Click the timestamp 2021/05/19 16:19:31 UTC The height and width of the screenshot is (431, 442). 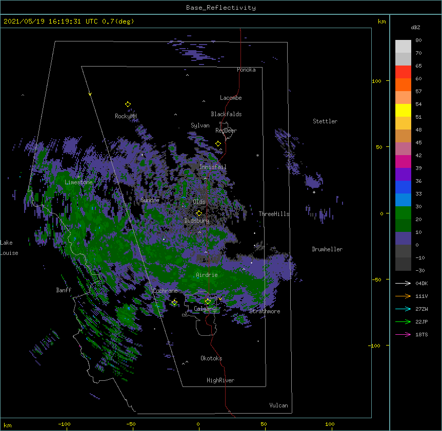(x=51, y=21)
